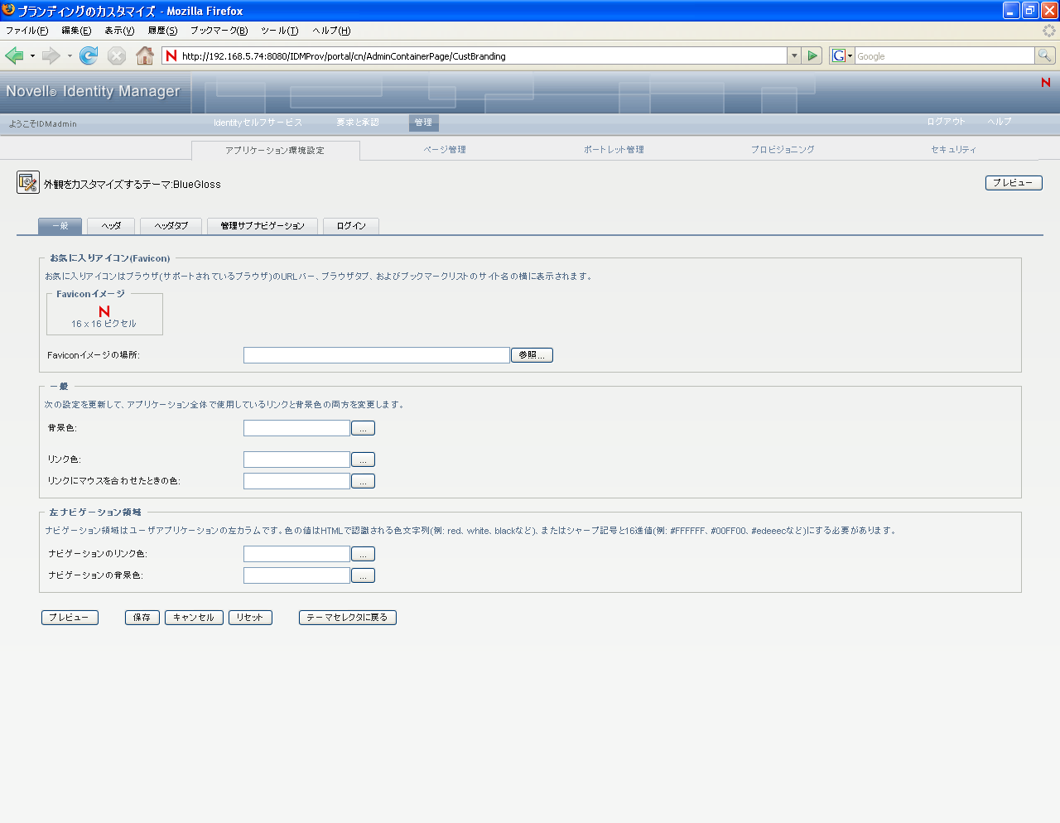Go to the プロビジョニング sub-tab

point(783,150)
